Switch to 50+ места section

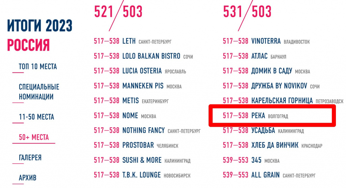click(34, 137)
